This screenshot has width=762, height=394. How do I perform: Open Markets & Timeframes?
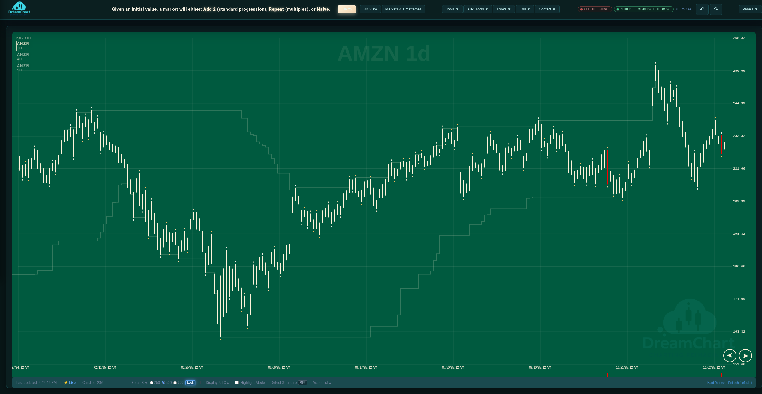pos(403,9)
